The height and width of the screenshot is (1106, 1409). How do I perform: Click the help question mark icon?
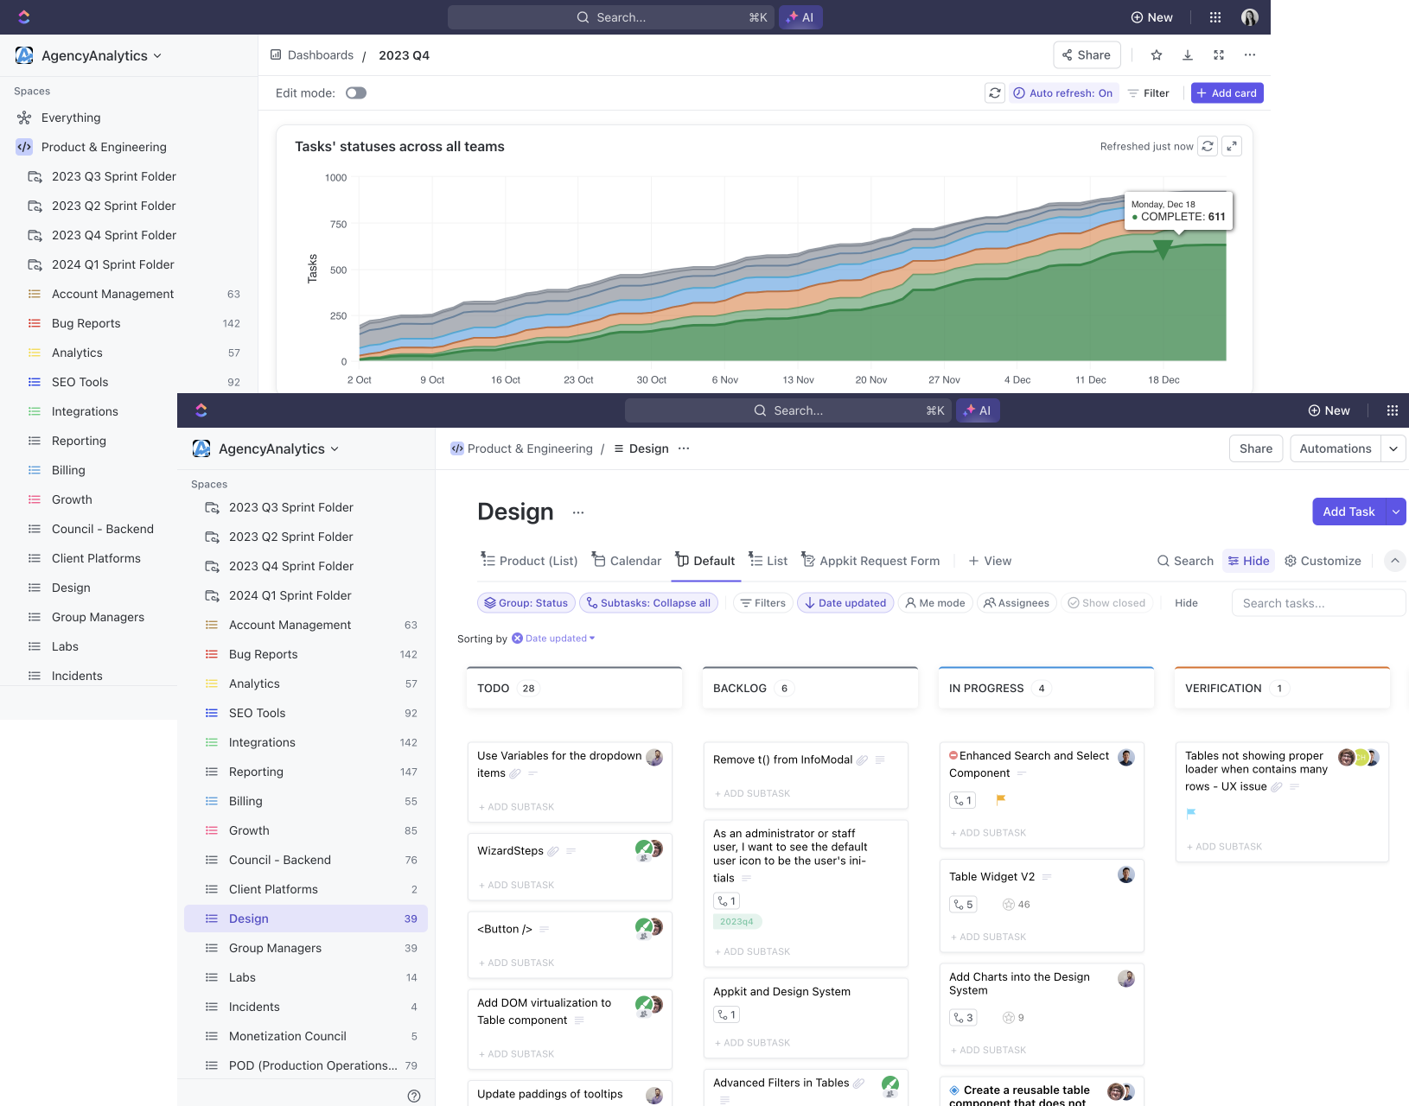pos(414,1096)
